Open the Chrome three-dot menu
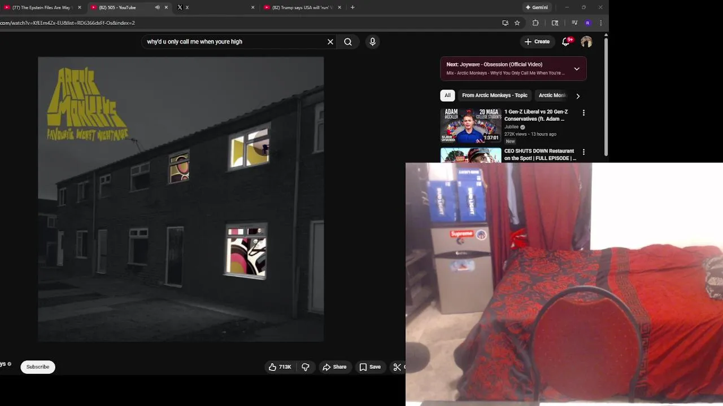The width and height of the screenshot is (723, 406). 600,23
